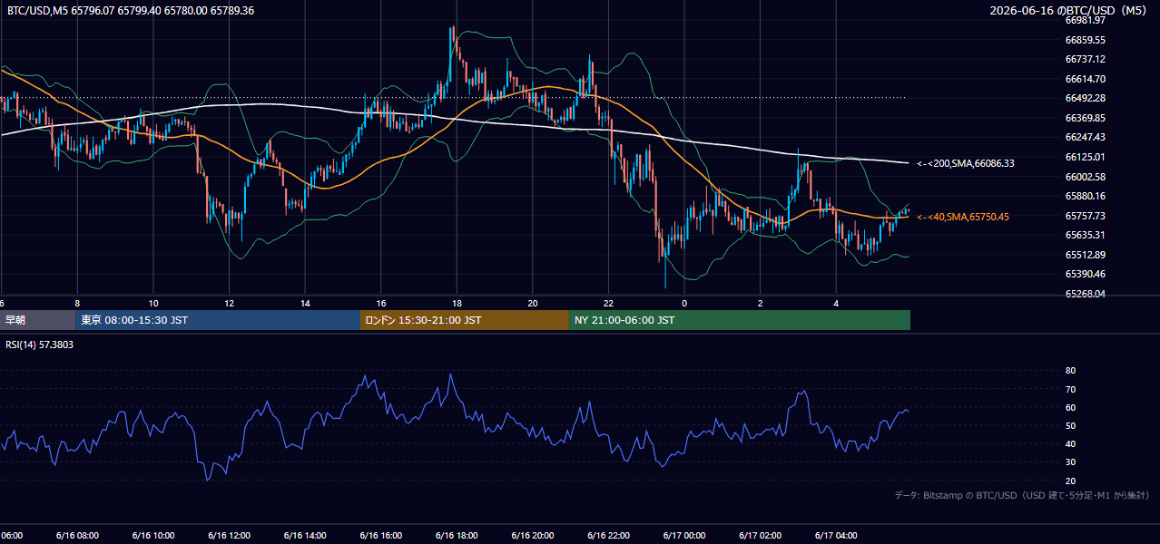Click price axis value 66737.12

coord(1085,59)
